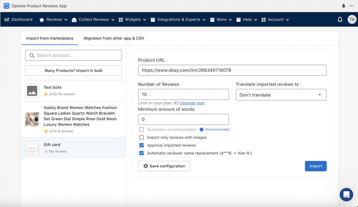Click the gear icon on Save configuration
The image size is (358, 207).
pos(145,166)
